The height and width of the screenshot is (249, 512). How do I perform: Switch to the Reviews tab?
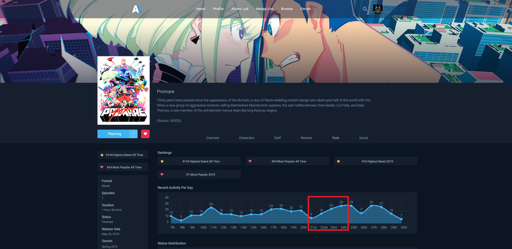pos(306,138)
